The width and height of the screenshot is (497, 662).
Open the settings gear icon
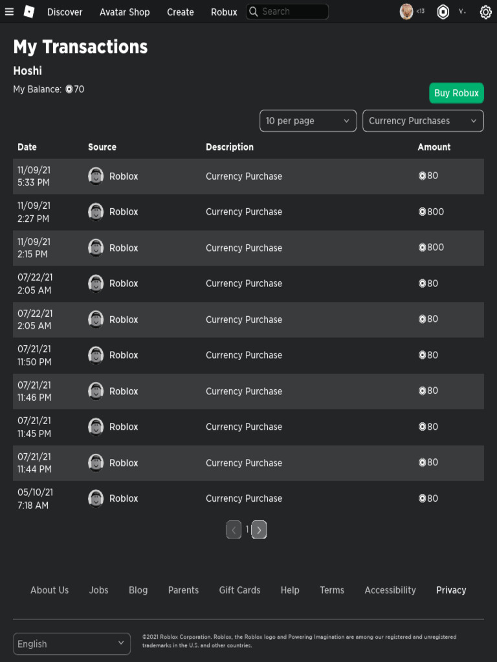[x=485, y=12]
